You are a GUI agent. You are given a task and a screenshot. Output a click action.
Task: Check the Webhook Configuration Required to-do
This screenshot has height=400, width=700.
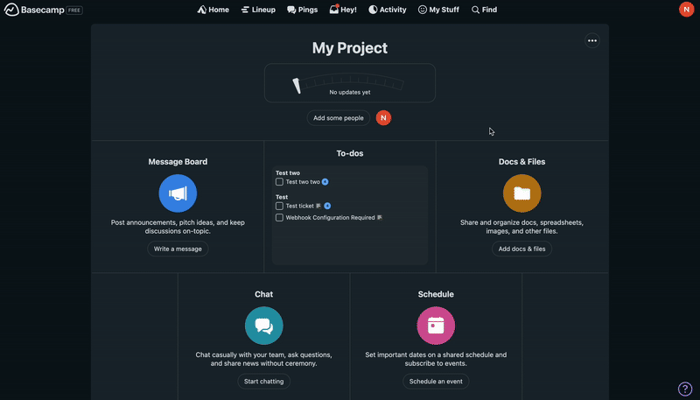[x=279, y=217]
